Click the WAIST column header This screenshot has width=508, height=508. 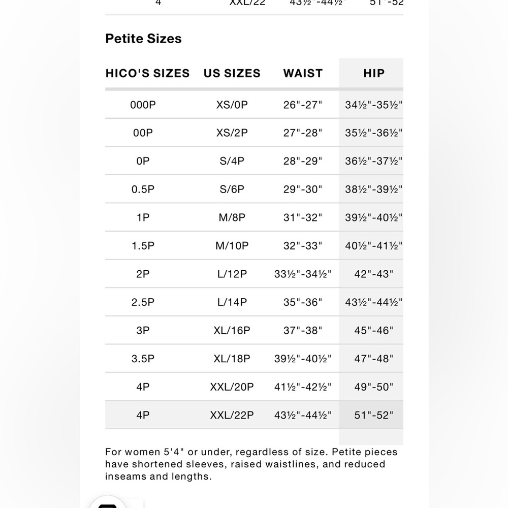[303, 73]
